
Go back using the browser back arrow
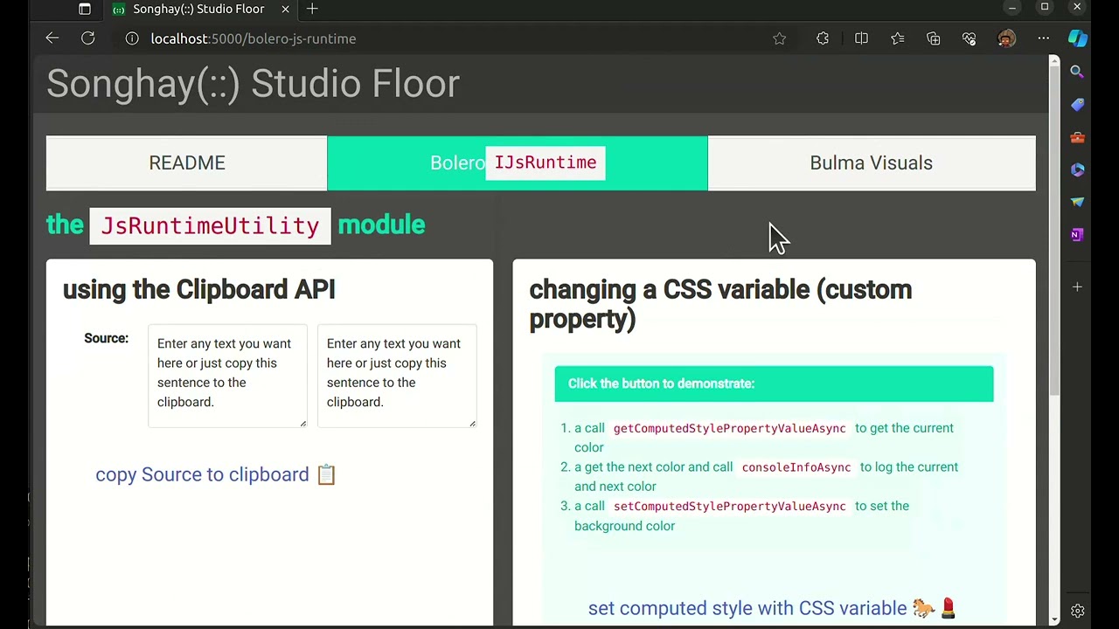tap(52, 38)
